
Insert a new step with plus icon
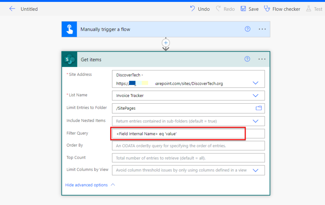(166, 43)
